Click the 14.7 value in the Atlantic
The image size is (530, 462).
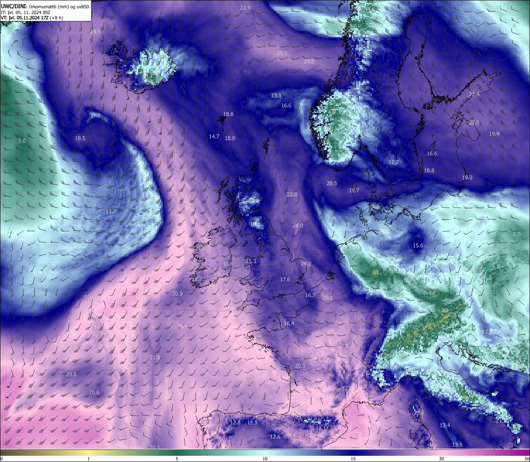pyautogui.click(x=214, y=136)
